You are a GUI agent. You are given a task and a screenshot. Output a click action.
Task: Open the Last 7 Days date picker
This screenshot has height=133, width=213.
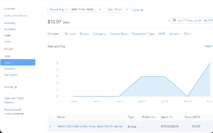pyautogui.click(x=192, y=20)
